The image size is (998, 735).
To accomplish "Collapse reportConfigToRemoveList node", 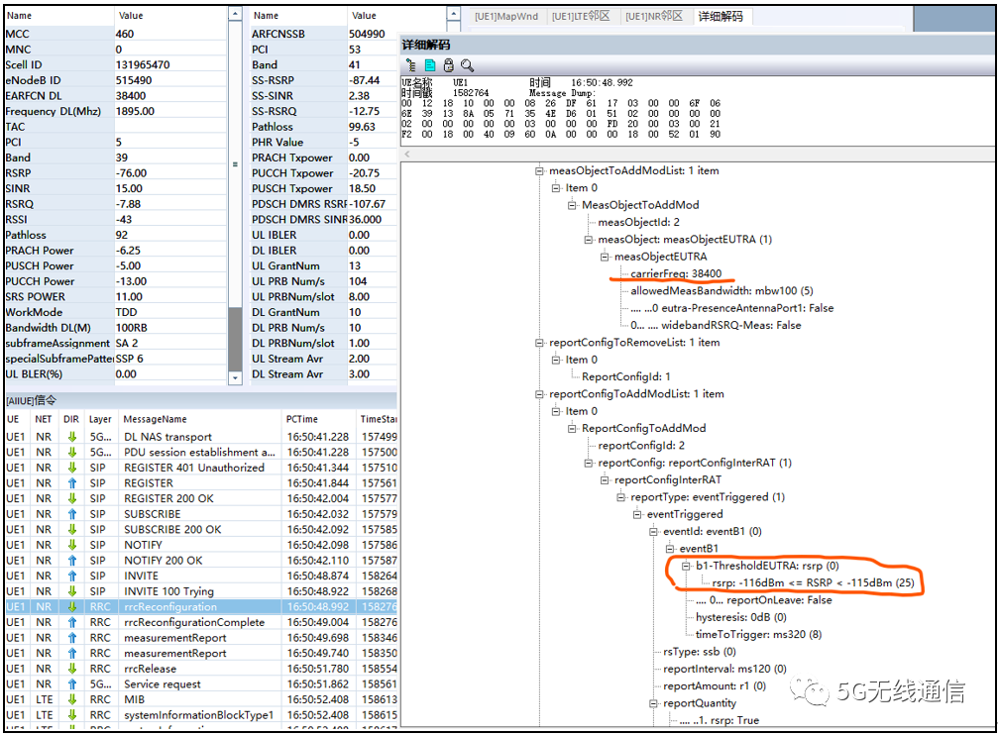I will pos(539,343).
